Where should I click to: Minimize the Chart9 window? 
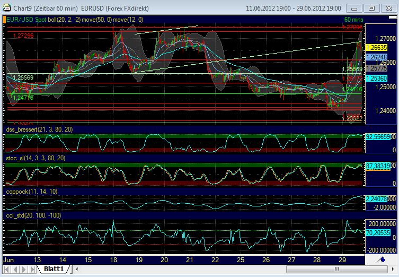pyautogui.click(x=354, y=8)
